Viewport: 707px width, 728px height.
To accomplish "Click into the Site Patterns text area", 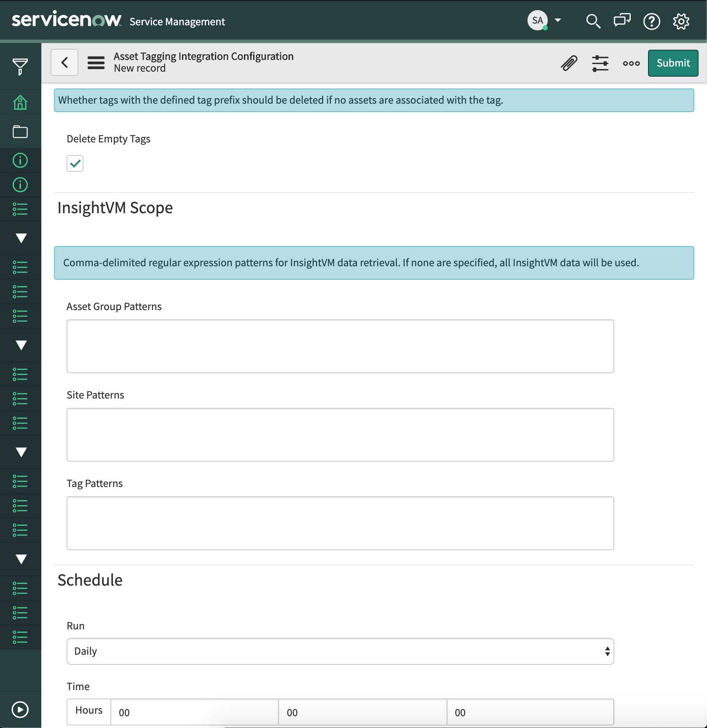I will click(x=340, y=435).
